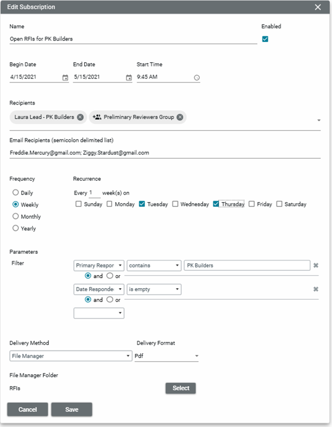The height and width of the screenshot is (427, 332).
Task: Uncheck the Enabled checkbox
Action: (265, 39)
